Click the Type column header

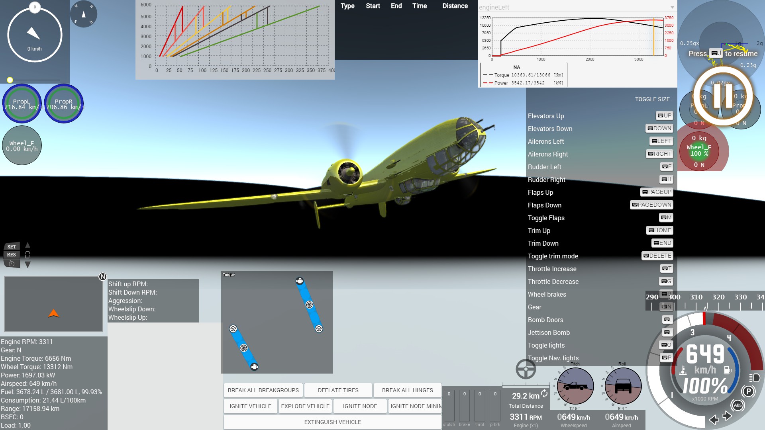click(347, 6)
